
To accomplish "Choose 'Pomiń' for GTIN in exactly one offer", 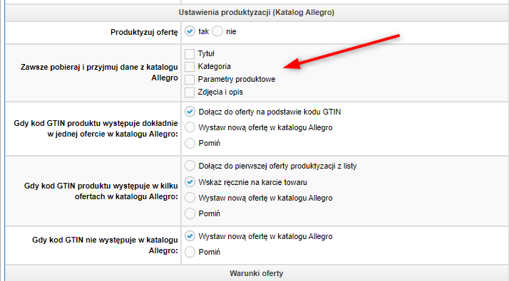I will click(x=190, y=143).
